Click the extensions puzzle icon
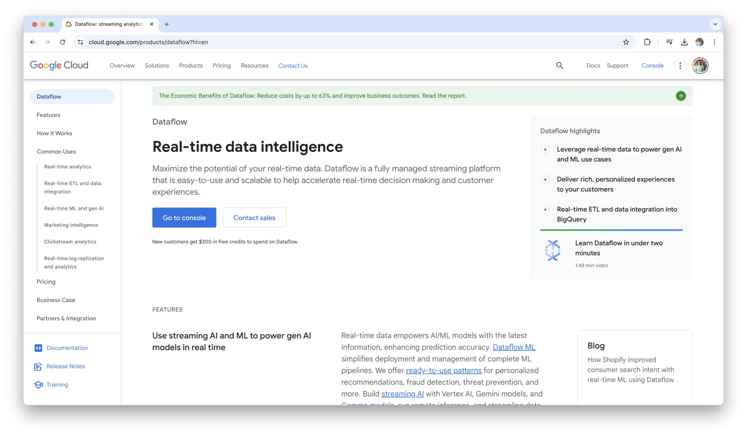The image size is (747, 436). (x=647, y=42)
